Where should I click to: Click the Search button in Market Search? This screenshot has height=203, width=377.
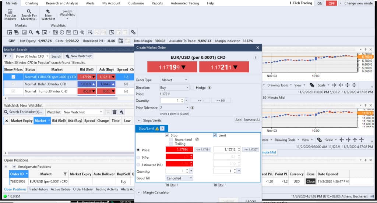(56, 56)
